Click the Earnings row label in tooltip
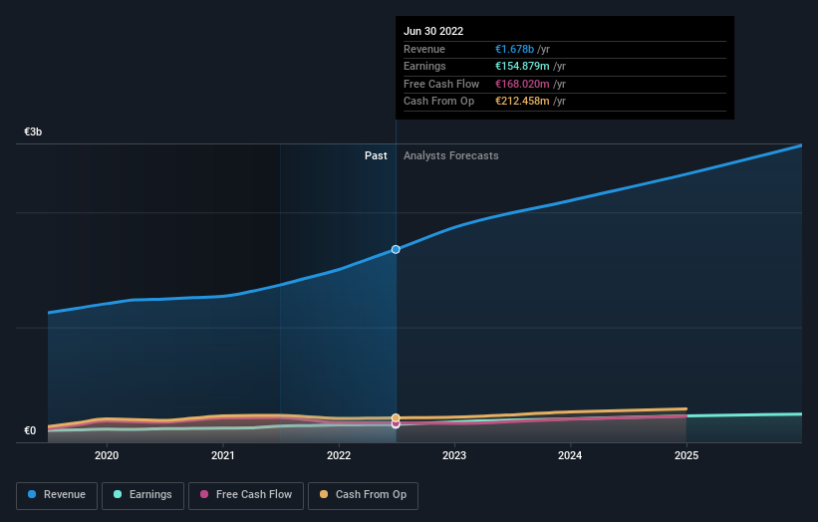Screen dimensions: 818x522 [x=424, y=66]
